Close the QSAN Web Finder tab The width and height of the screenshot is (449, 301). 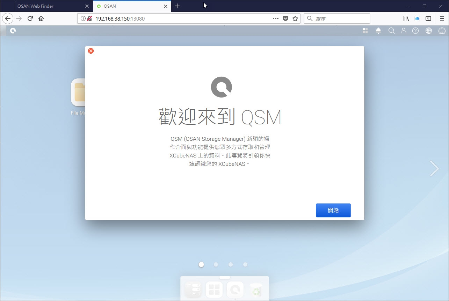coord(87,6)
